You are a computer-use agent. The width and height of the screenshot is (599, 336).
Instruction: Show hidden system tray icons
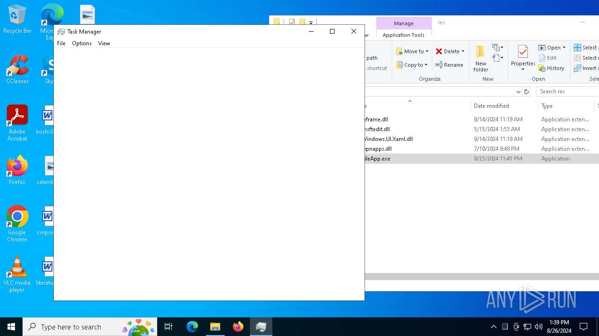(x=494, y=327)
